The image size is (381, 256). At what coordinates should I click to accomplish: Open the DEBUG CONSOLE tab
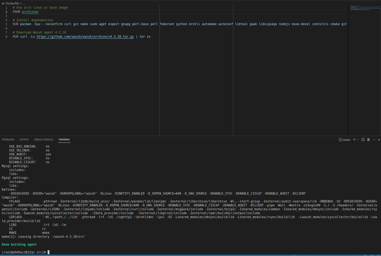[43, 139]
